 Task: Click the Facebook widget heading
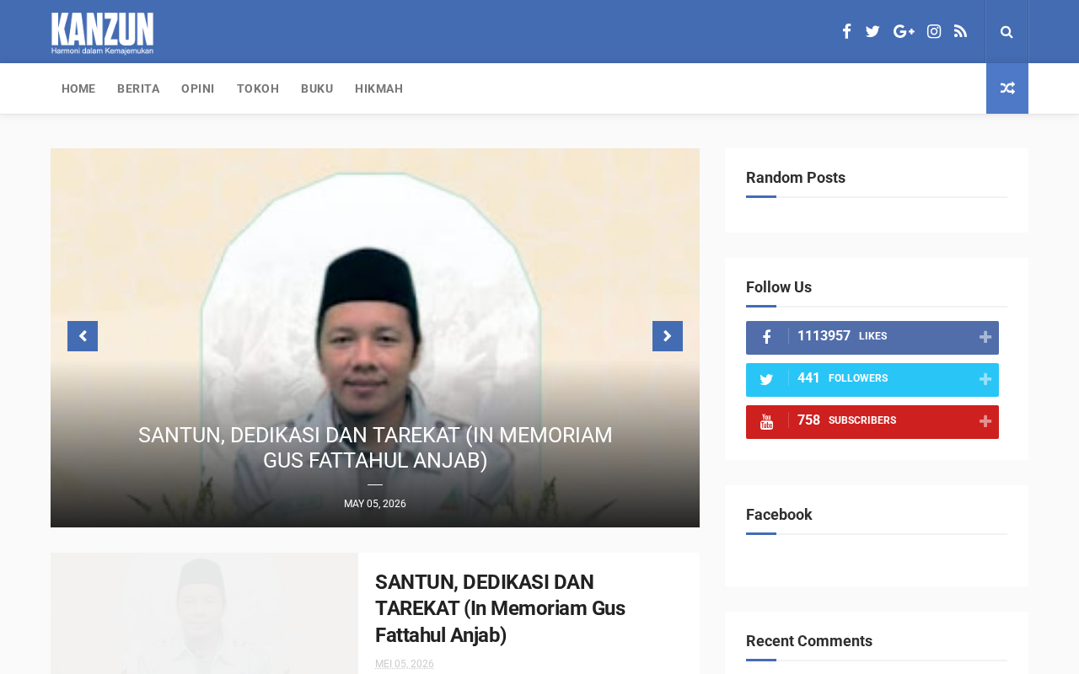(x=779, y=515)
